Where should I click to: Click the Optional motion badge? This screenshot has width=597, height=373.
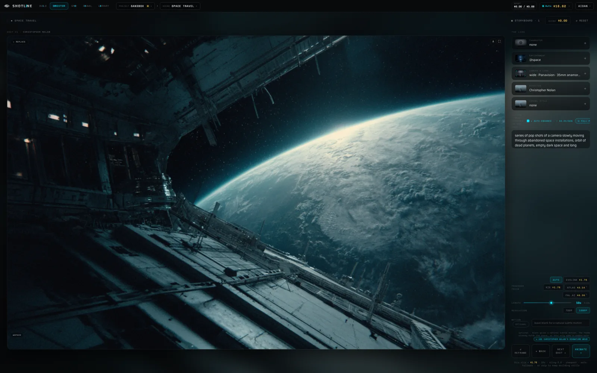coord(521,324)
